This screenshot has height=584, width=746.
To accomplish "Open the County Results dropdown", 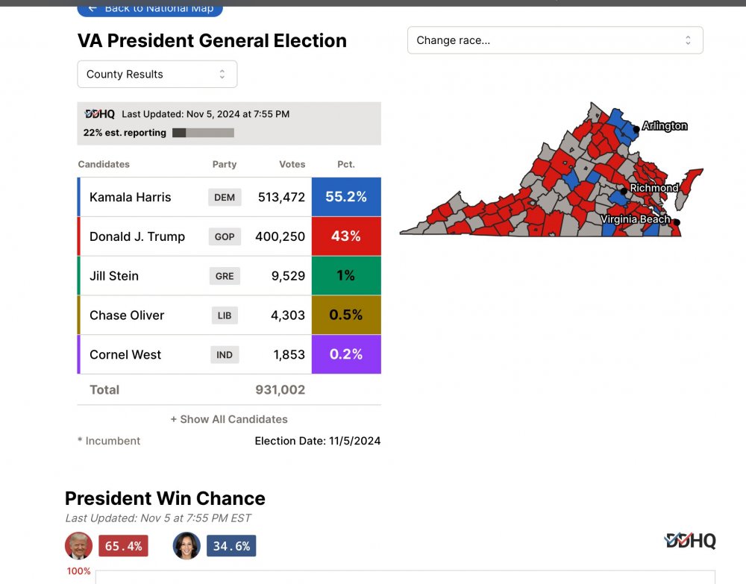I will (157, 75).
